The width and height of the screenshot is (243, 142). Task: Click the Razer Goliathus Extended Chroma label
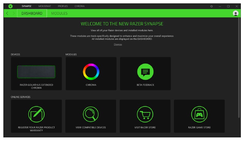pyautogui.click(x=37, y=86)
